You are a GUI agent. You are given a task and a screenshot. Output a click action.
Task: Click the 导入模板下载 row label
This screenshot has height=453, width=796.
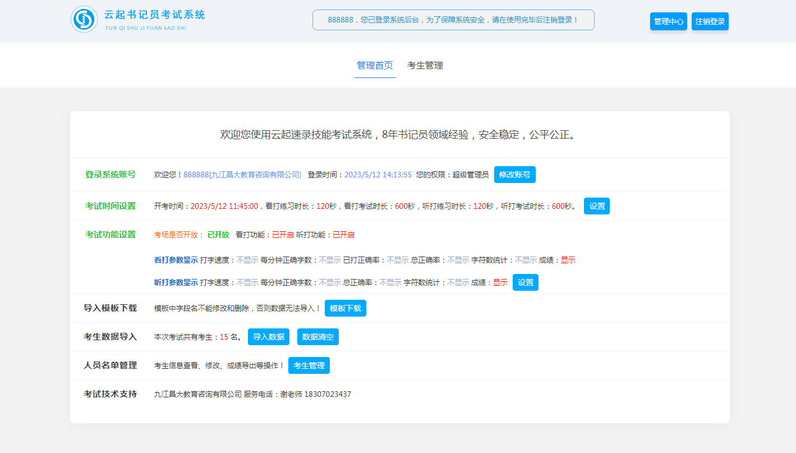[111, 308]
